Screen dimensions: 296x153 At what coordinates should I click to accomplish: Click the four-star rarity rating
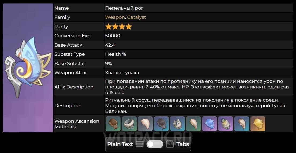tap(118, 27)
